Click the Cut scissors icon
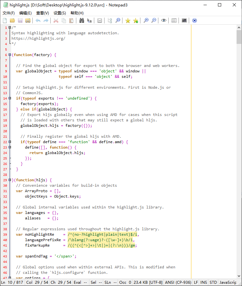Image resolution: width=242 pixels, height=286 pixels. point(56,20)
